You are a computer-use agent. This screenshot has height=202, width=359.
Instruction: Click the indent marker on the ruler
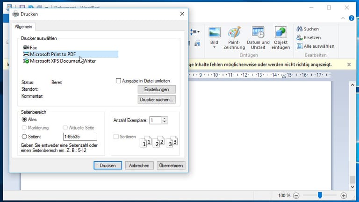coord(284,76)
